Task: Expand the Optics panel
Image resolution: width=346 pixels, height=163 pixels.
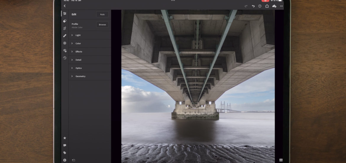Action: point(90,68)
